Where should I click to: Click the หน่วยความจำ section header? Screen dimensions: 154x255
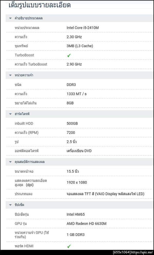(x=24, y=75)
